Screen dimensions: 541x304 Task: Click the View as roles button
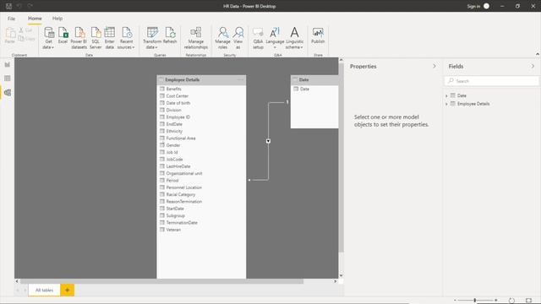pyautogui.click(x=238, y=38)
